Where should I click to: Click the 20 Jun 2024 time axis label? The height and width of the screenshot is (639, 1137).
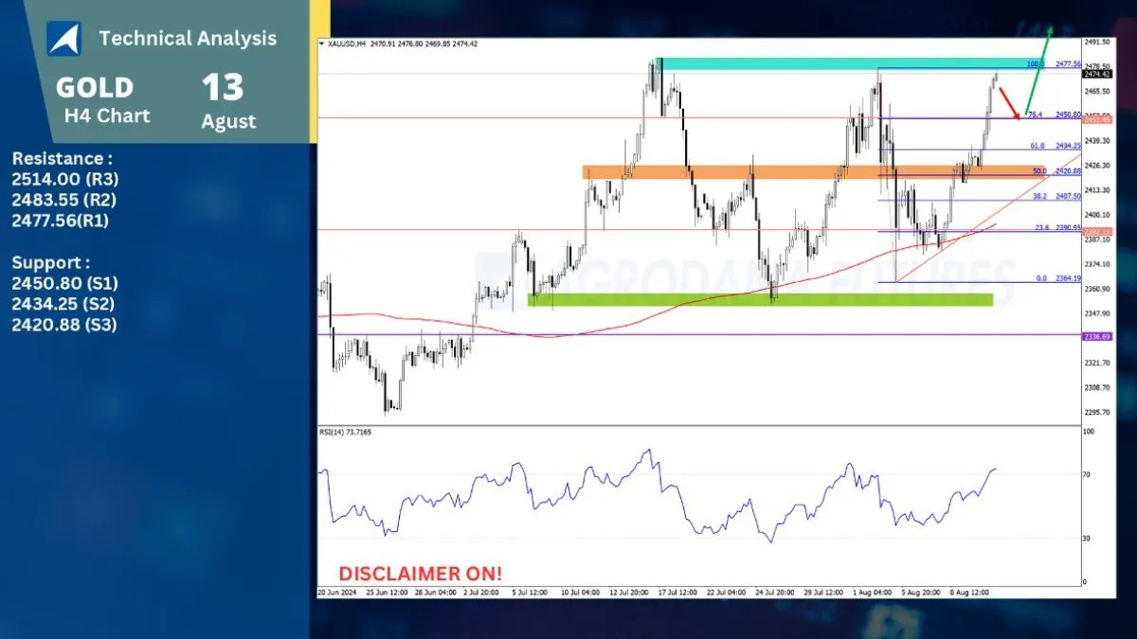click(337, 593)
